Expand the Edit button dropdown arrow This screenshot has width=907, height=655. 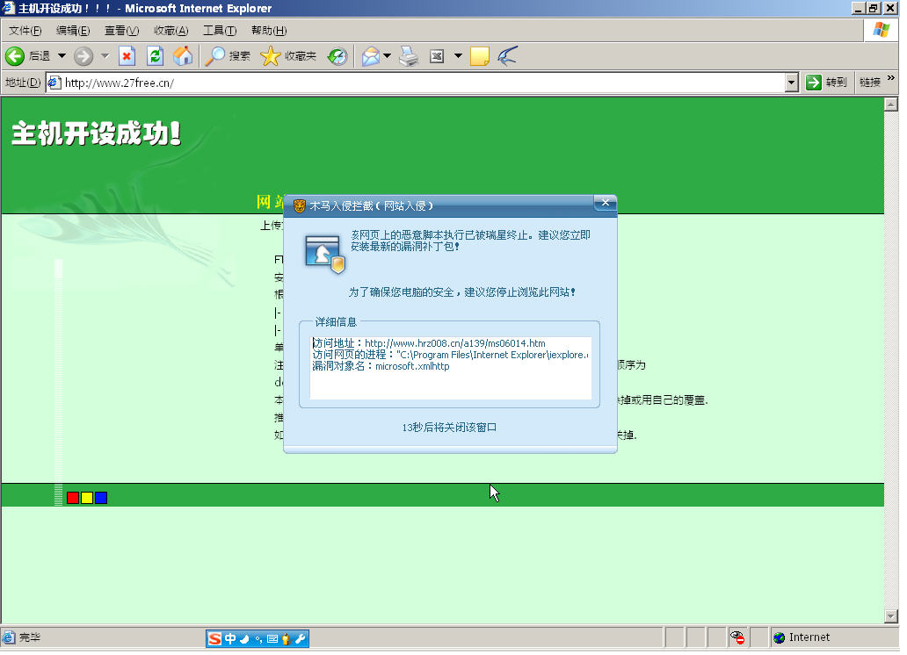[458, 56]
